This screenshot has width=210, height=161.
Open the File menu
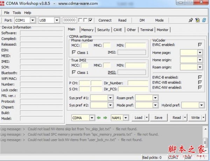pyautogui.click(x=7, y=13)
